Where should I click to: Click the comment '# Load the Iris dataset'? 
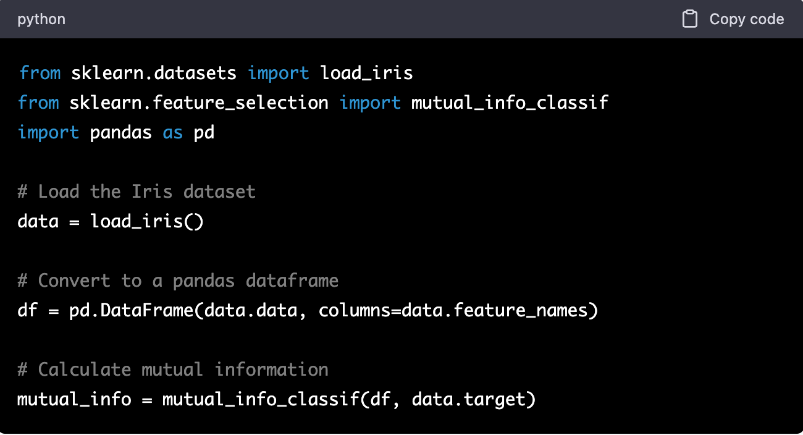coord(137,192)
